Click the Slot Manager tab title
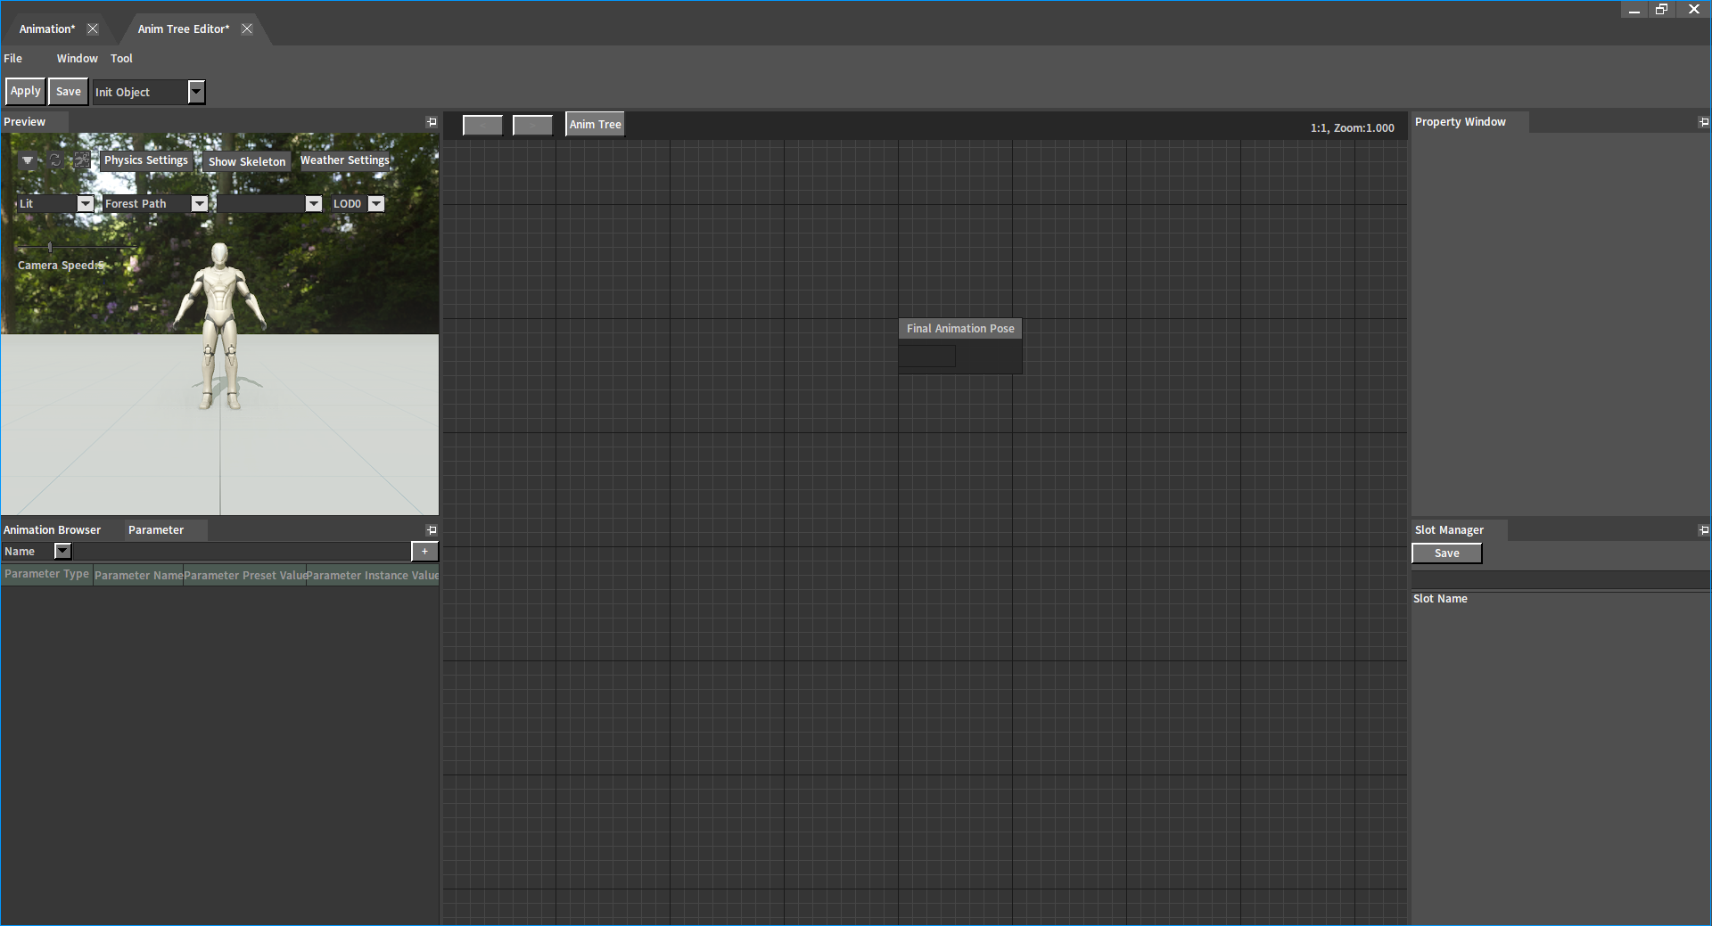 (1449, 530)
